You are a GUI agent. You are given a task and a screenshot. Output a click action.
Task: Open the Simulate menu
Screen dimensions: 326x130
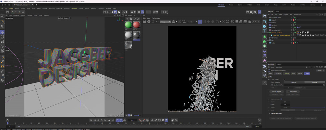[x=74, y=8]
